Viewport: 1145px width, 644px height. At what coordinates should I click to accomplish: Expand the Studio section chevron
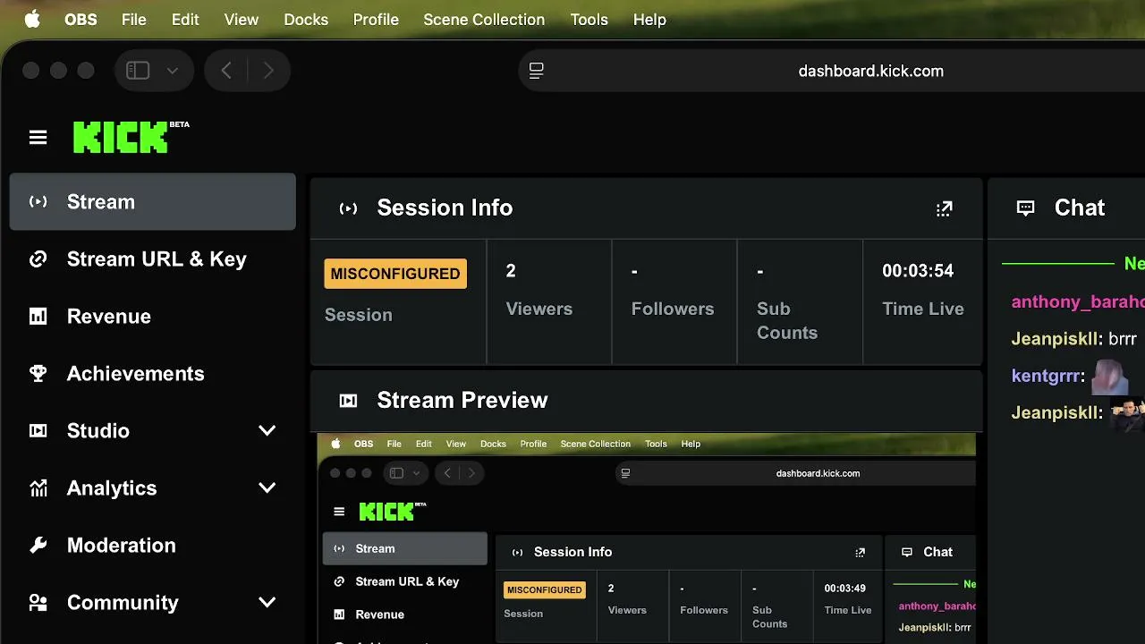tap(267, 431)
